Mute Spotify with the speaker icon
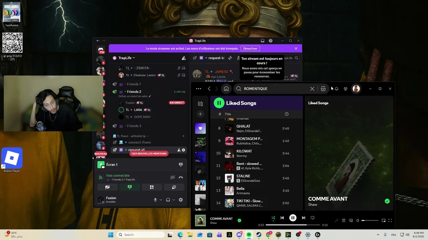428x240 pixels. click(357, 220)
